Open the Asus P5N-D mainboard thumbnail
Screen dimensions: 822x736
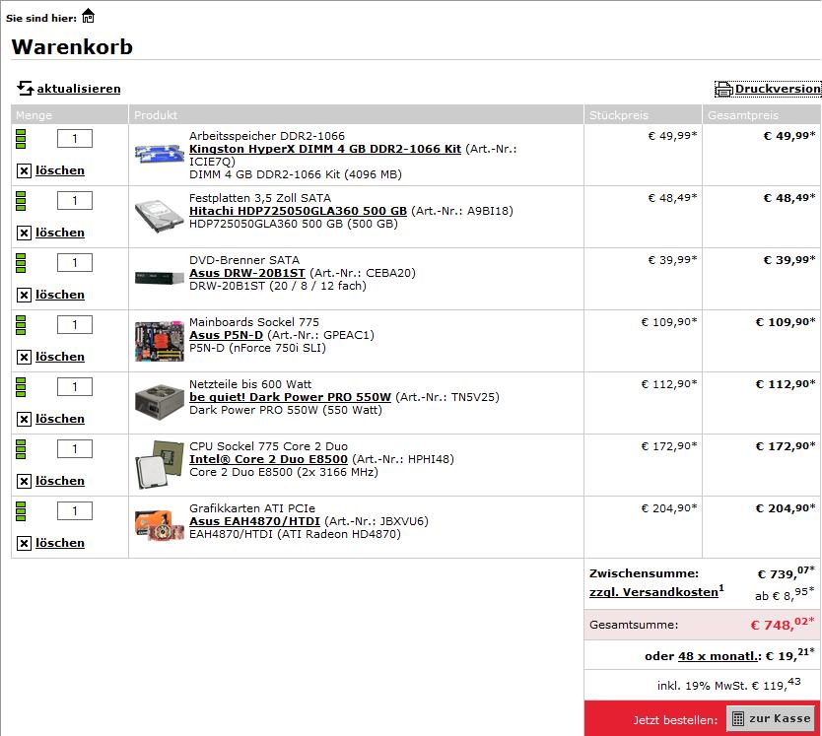[x=160, y=341]
